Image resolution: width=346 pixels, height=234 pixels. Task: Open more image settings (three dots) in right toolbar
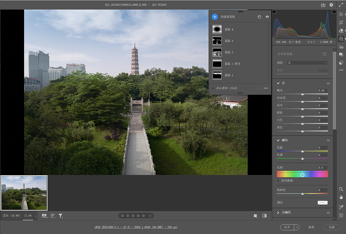[341, 70]
